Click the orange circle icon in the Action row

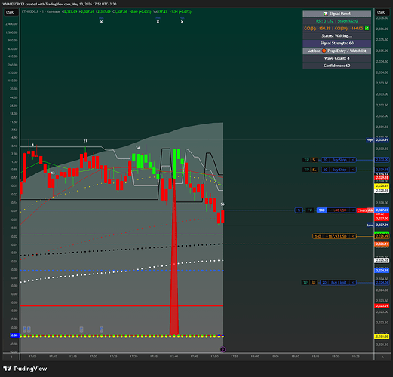point(324,51)
